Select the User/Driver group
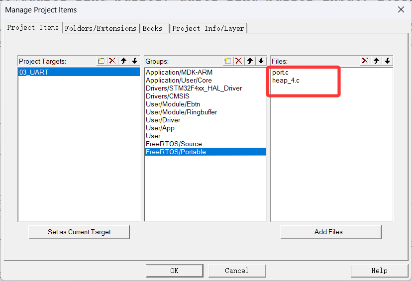Screen dimensions: 412x281 [205, 120]
